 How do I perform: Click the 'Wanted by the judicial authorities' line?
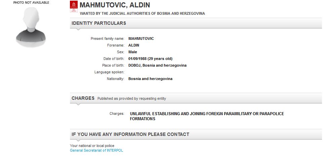pos(142,14)
